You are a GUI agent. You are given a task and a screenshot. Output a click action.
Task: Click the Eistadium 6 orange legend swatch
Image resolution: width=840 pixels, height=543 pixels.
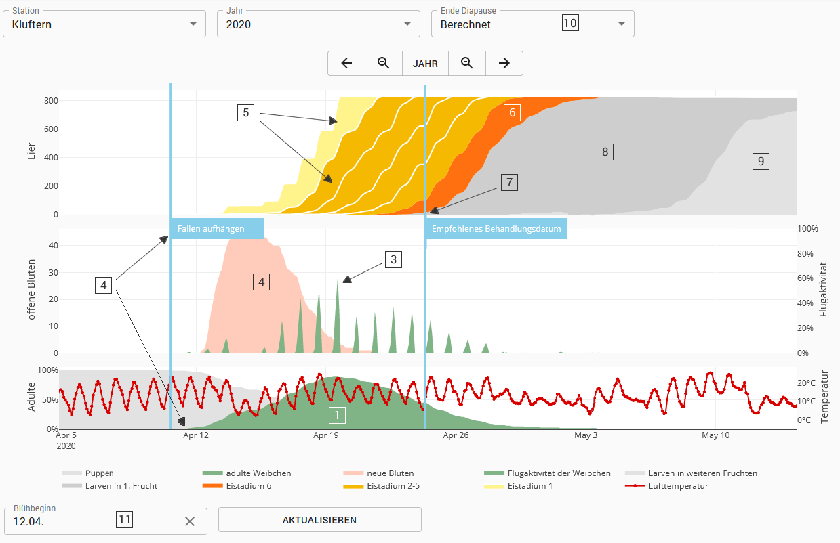click(212, 486)
